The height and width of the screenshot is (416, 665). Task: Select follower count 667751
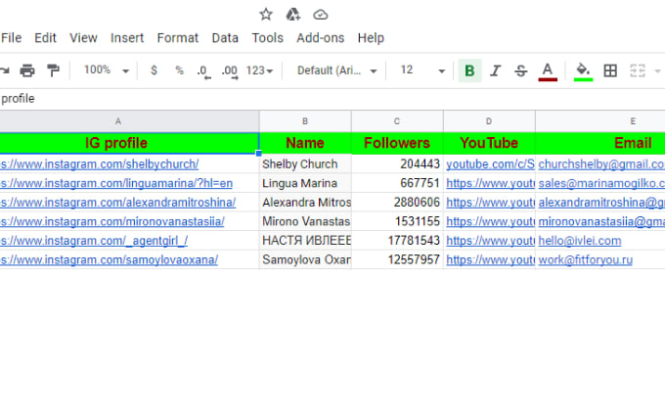[397, 183]
